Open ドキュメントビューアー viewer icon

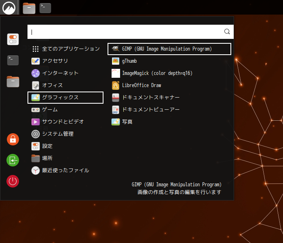(116, 110)
